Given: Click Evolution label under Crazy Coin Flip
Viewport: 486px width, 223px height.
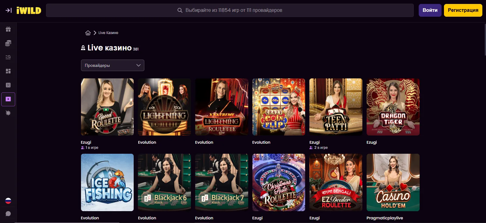Looking at the screenshot, I should pyautogui.click(x=261, y=142).
